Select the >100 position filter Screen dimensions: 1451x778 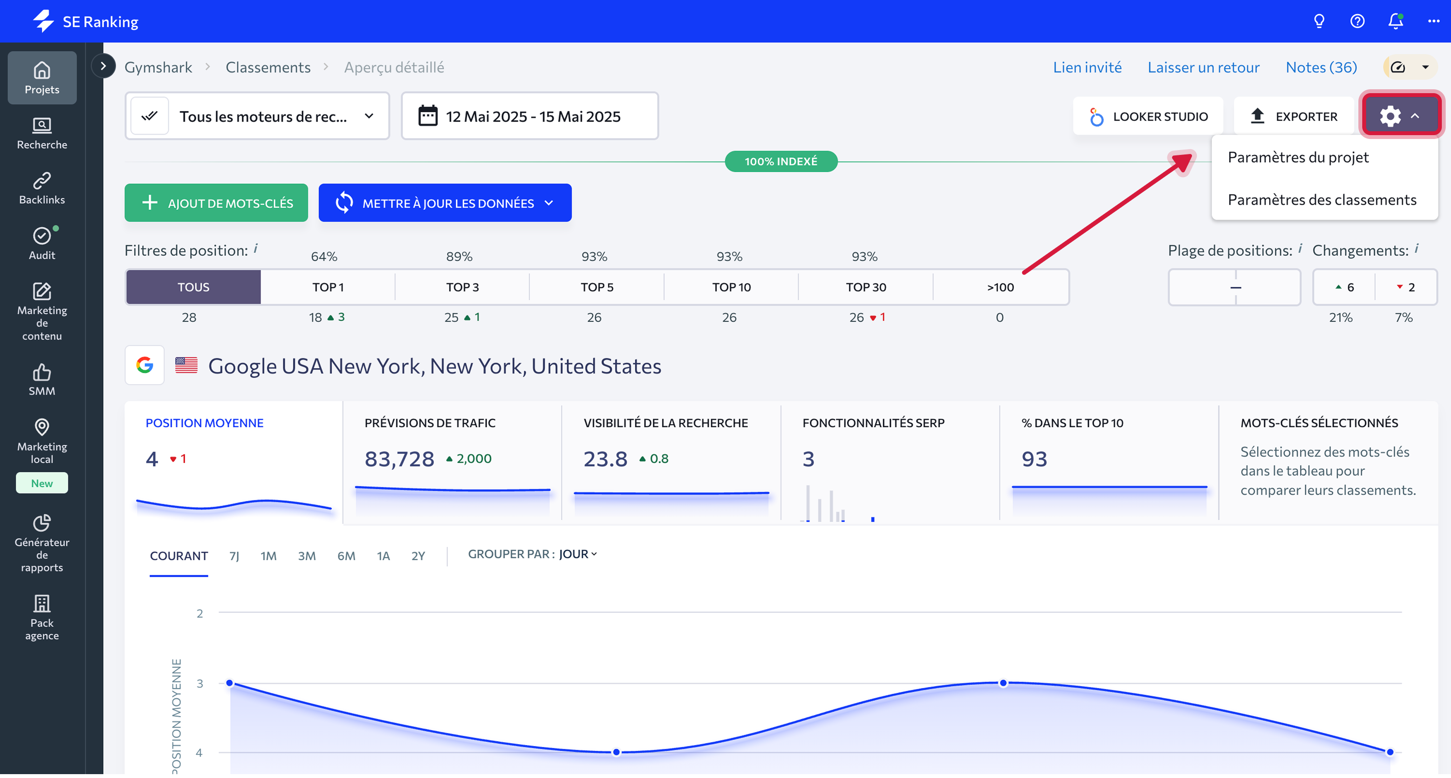tap(1000, 288)
